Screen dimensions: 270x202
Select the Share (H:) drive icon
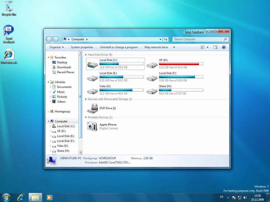(x=152, y=91)
